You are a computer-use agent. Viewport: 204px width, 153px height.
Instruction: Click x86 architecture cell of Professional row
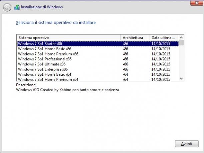(125, 59)
